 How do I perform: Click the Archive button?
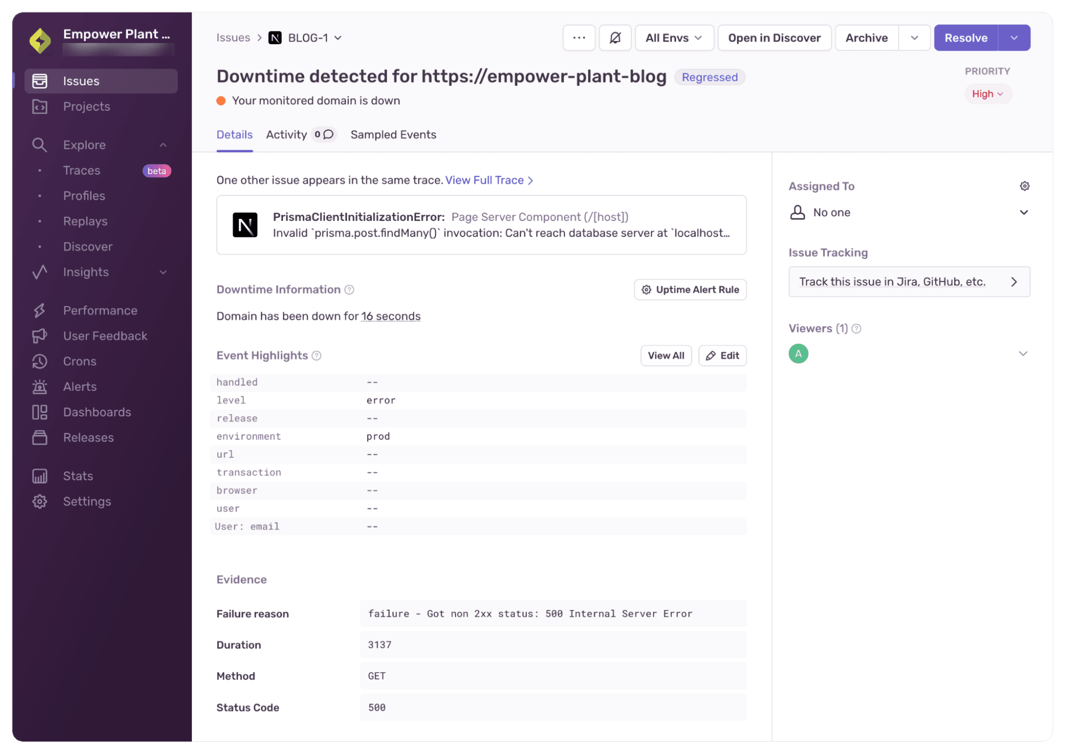[x=866, y=38]
